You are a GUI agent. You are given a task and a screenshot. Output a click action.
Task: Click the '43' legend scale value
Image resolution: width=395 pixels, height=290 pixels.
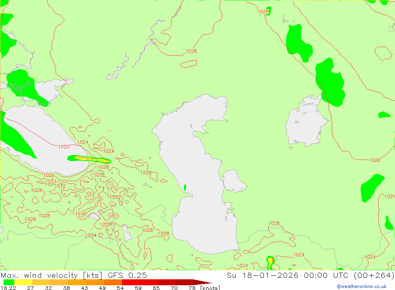tap(85, 288)
